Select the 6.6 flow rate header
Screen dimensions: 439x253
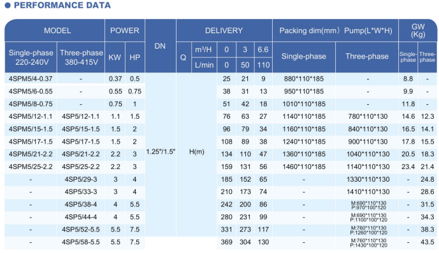[x=263, y=50]
